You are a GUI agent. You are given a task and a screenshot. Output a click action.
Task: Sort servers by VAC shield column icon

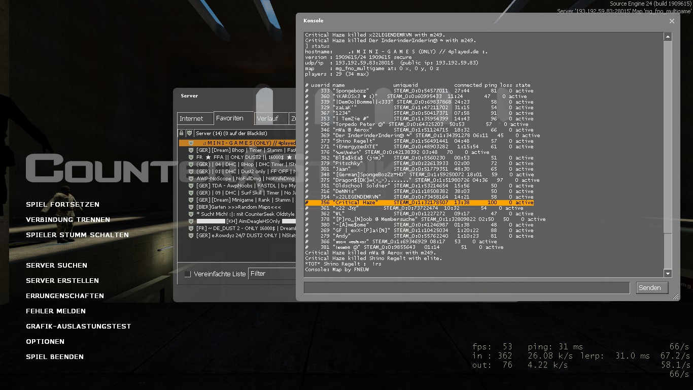point(190,133)
